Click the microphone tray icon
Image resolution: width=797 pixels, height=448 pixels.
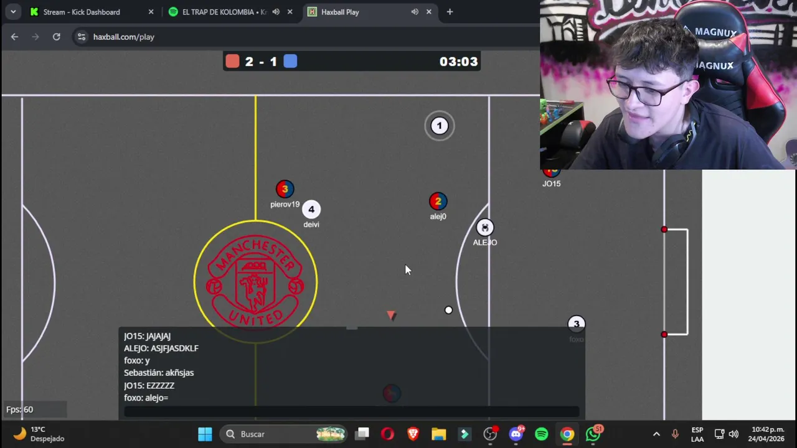[x=675, y=434]
